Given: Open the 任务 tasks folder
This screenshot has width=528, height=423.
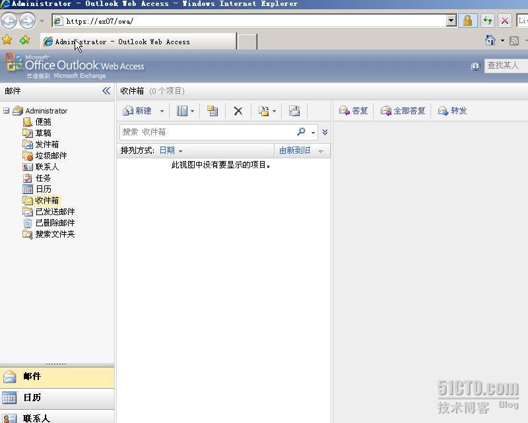Looking at the screenshot, I should coord(43,178).
